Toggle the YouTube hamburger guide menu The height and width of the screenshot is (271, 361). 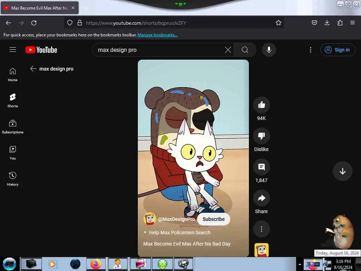13,50
